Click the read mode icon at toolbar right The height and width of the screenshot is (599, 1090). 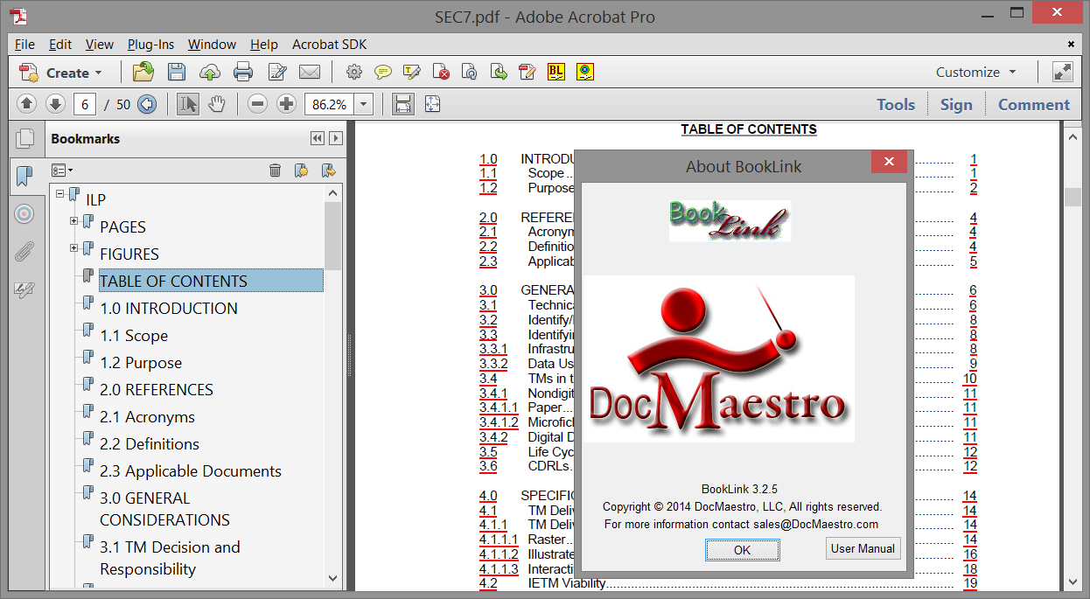[x=1062, y=73]
